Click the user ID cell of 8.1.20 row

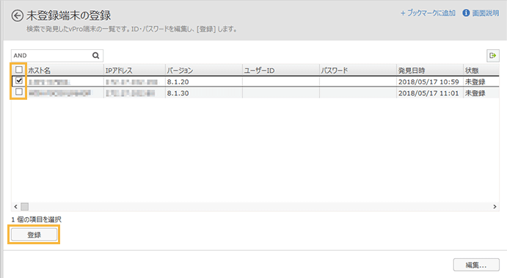click(x=281, y=81)
